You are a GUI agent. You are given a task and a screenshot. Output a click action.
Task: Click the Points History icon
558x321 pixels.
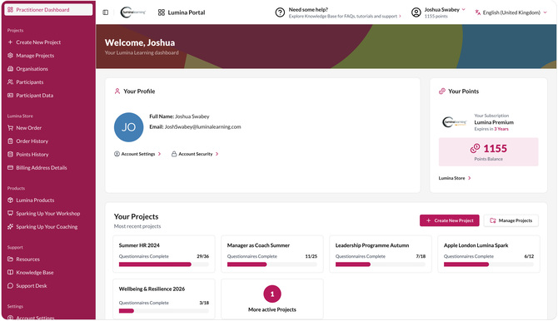10,155
